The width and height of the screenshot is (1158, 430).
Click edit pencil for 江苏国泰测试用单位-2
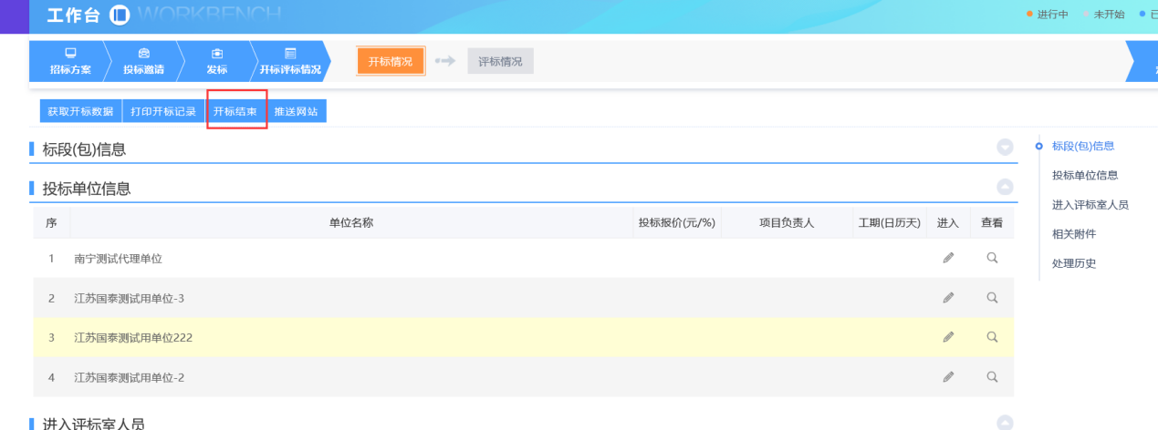pyautogui.click(x=948, y=376)
